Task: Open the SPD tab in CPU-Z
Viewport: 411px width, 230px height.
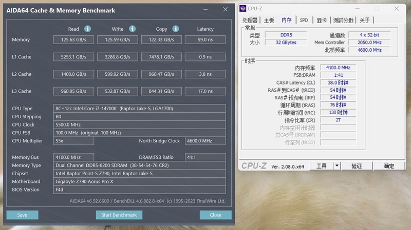Action: click(x=304, y=20)
